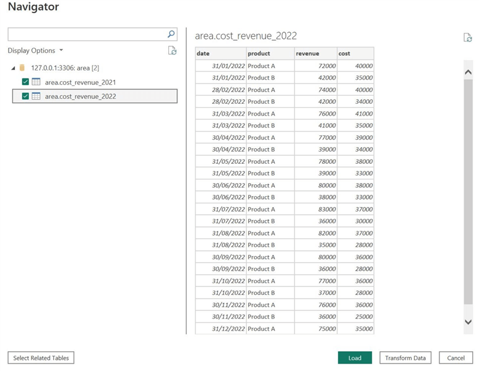Click the date column header
This screenshot has width=479, height=371.
click(221, 53)
